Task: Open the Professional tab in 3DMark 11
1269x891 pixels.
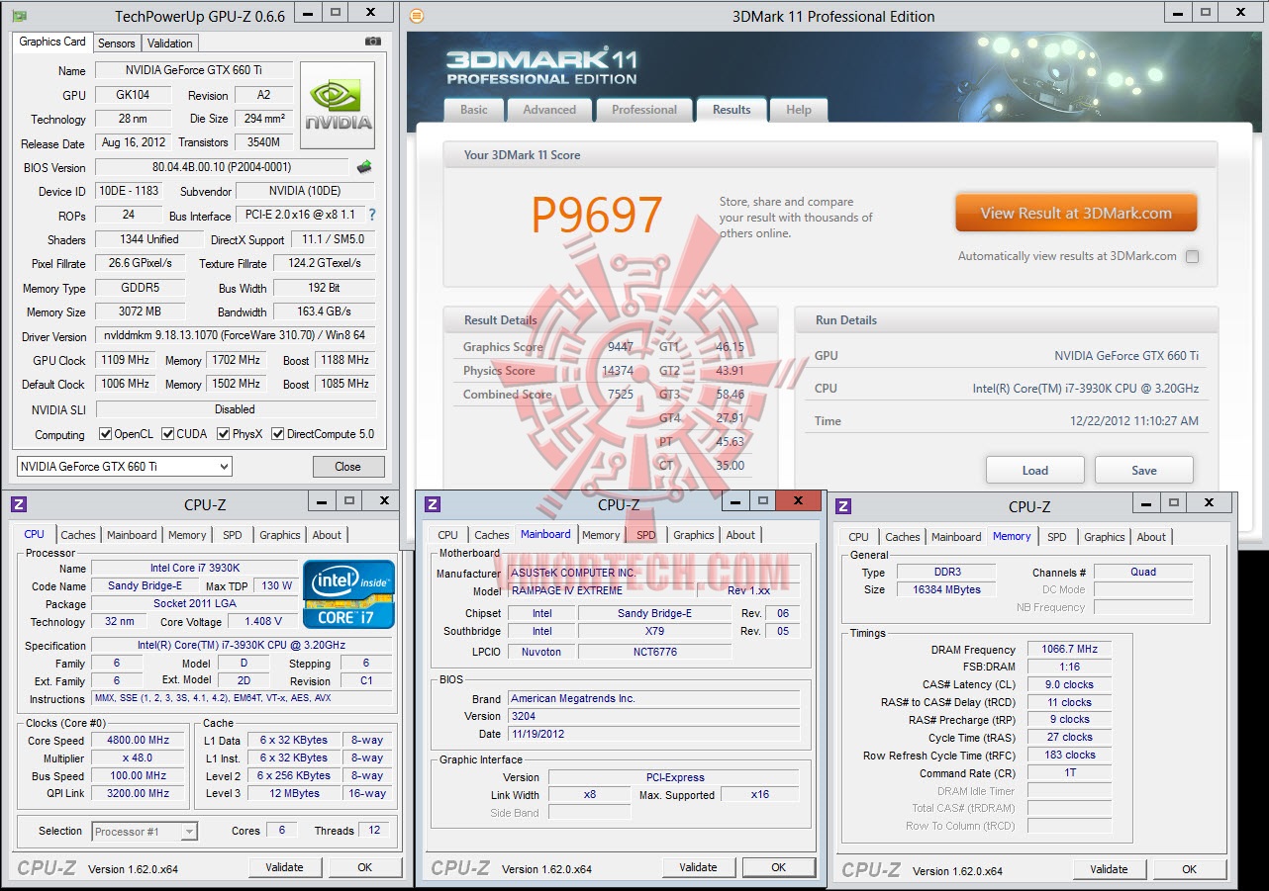Action: tap(644, 110)
